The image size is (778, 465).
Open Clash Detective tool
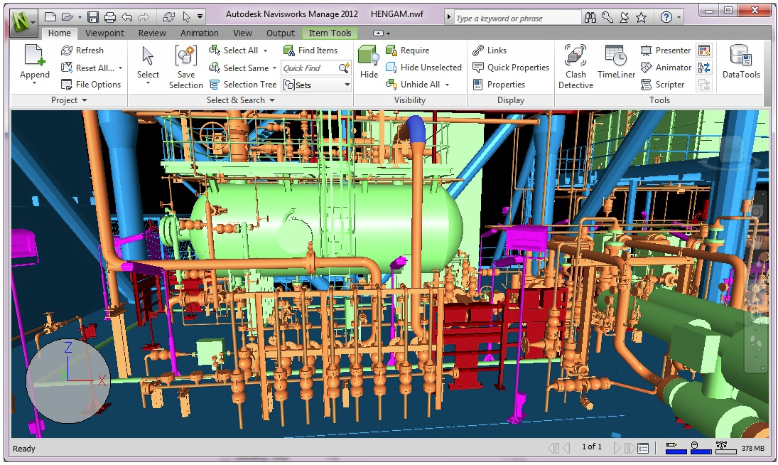[x=576, y=67]
